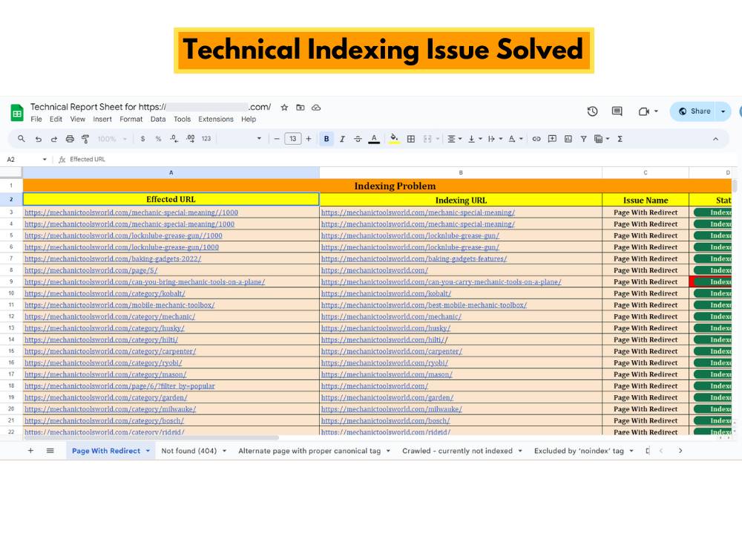Open the category/kobalt effected URL link

[105, 293]
